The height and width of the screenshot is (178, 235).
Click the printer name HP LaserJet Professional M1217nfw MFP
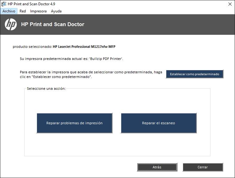tap(84, 47)
